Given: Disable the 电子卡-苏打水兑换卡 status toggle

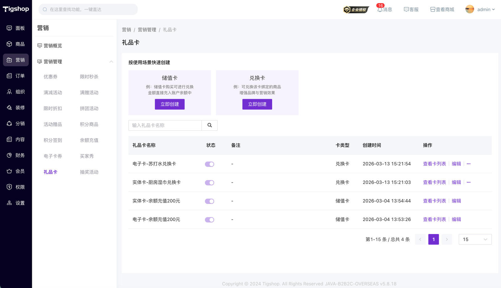Looking at the screenshot, I should (209, 164).
